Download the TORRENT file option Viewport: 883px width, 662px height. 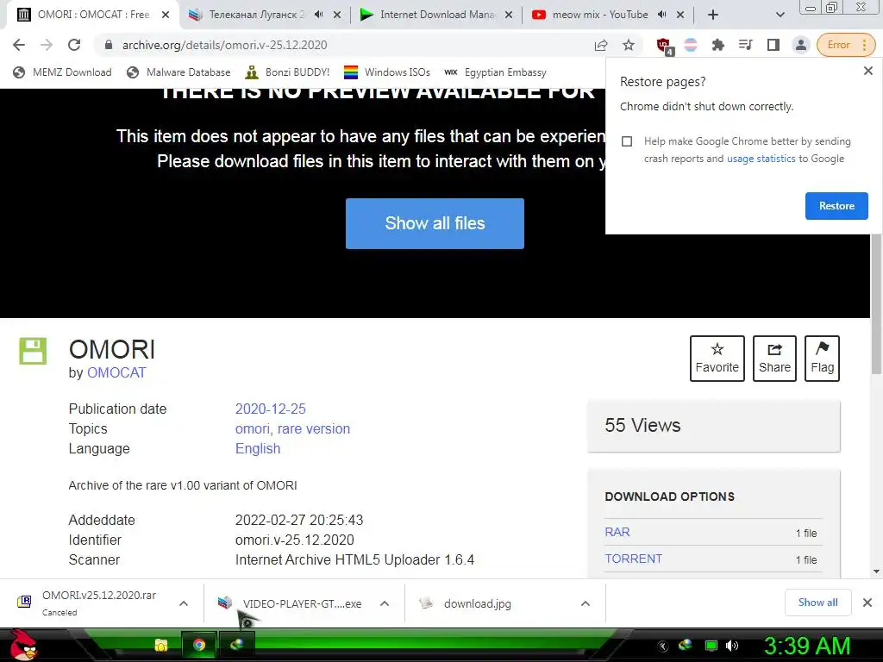(634, 559)
